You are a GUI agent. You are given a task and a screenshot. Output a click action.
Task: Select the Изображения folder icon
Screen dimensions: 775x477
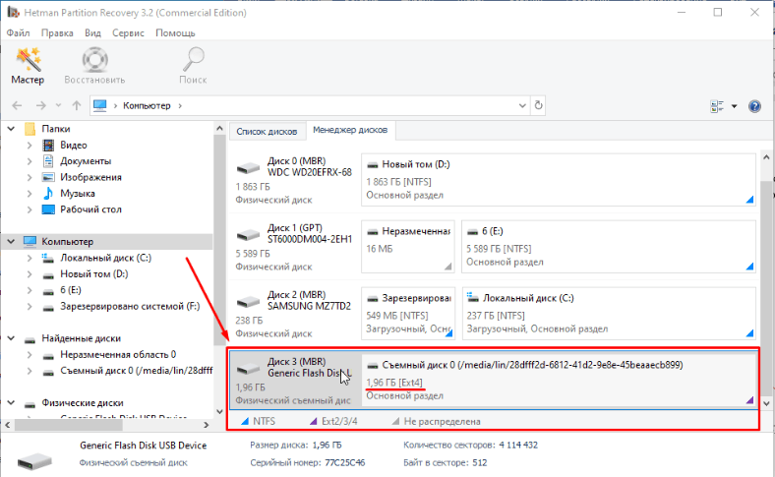coord(48,177)
